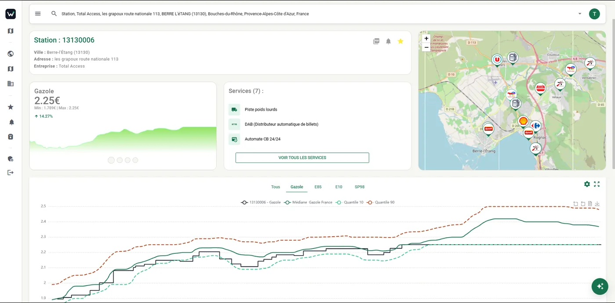615x303 pixels.
Task: Click the logout icon in sidebar
Action: [11, 173]
